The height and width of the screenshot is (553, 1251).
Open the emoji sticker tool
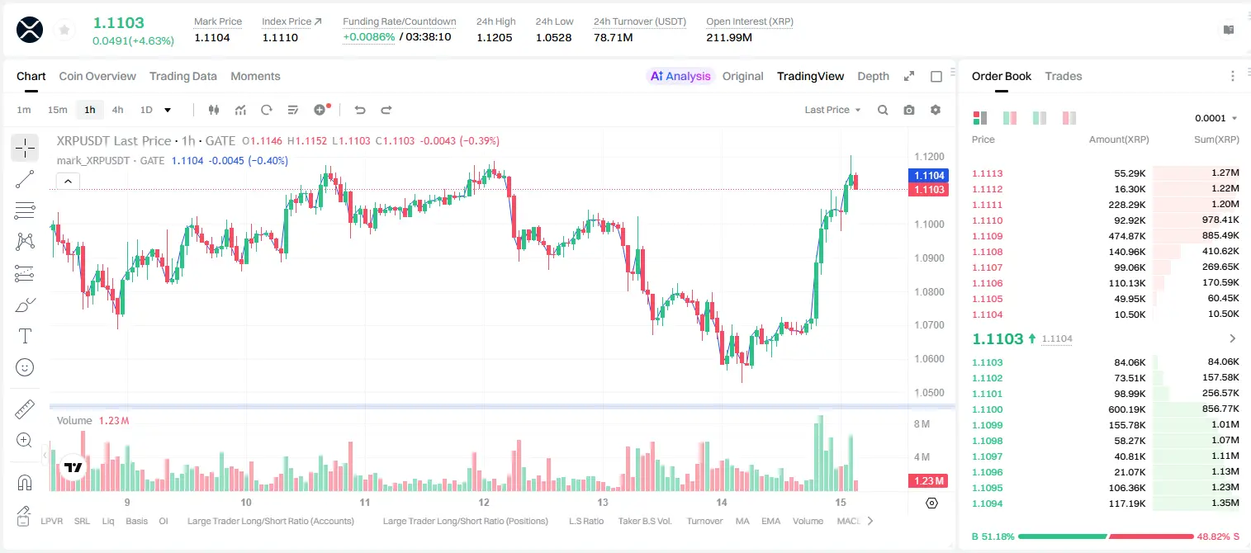(25, 367)
